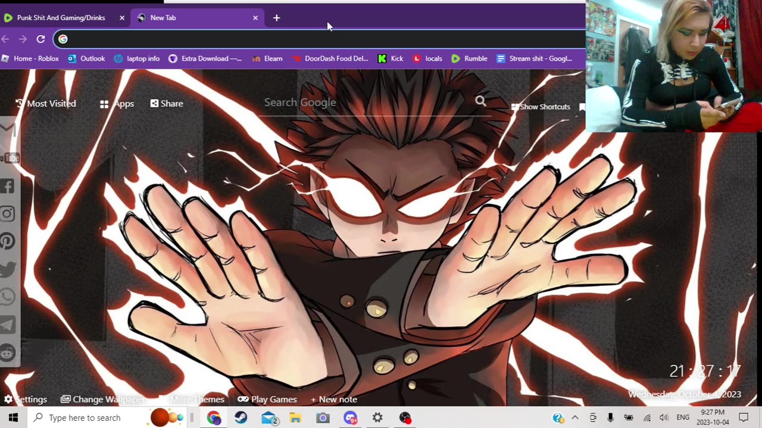Click the magnifier icon beside Search Google

[480, 101]
